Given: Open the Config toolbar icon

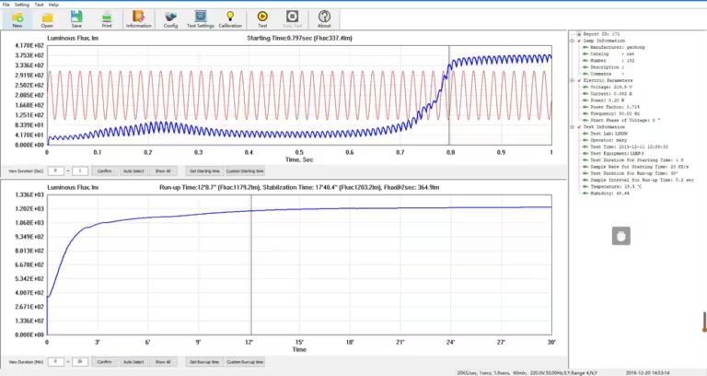Looking at the screenshot, I should tap(170, 19).
